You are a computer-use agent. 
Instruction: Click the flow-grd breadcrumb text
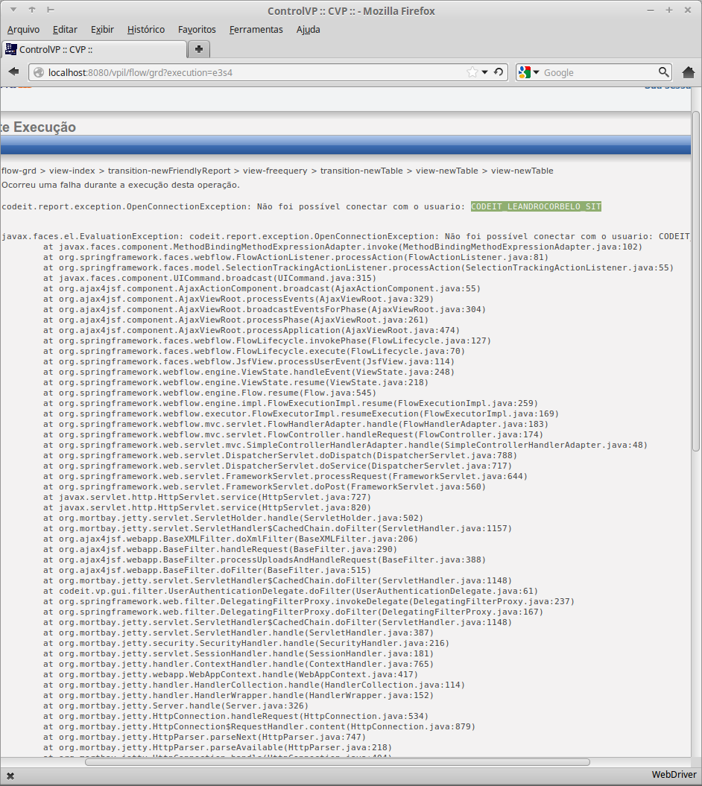[19, 171]
